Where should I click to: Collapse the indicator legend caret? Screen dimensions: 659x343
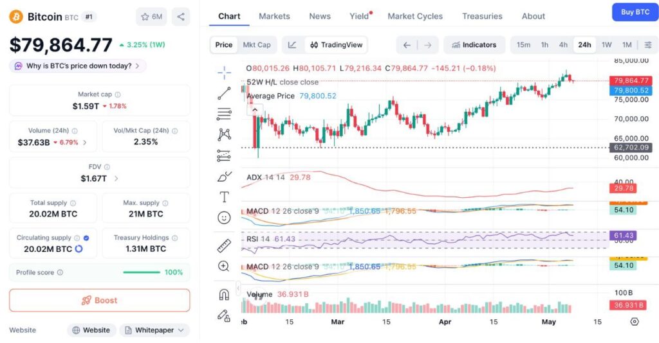point(255,110)
